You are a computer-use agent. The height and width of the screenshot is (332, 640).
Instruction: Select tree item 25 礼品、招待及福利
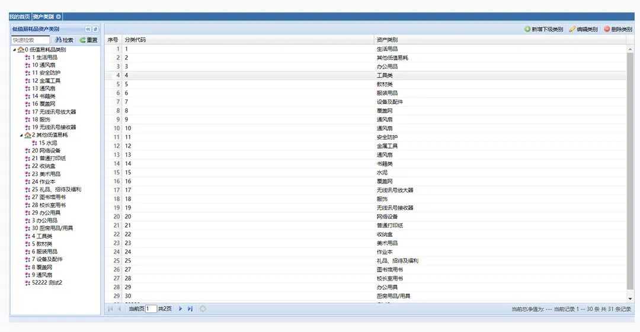[x=57, y=189]
